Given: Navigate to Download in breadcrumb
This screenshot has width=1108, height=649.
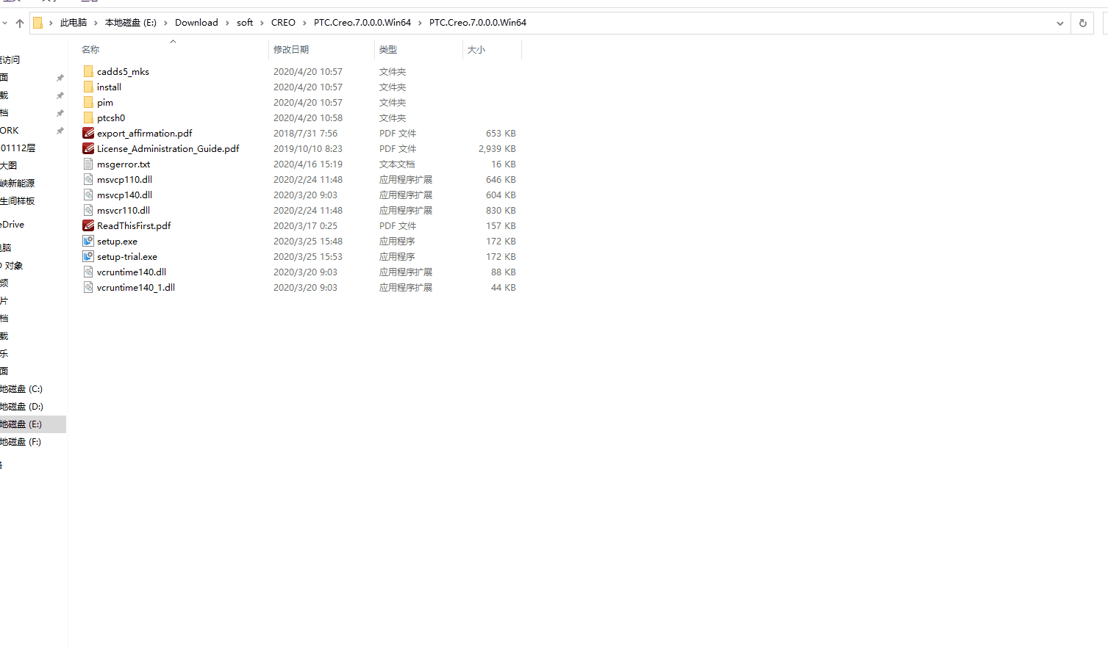Looking at the screenshot, I should [x=196, y=23].
